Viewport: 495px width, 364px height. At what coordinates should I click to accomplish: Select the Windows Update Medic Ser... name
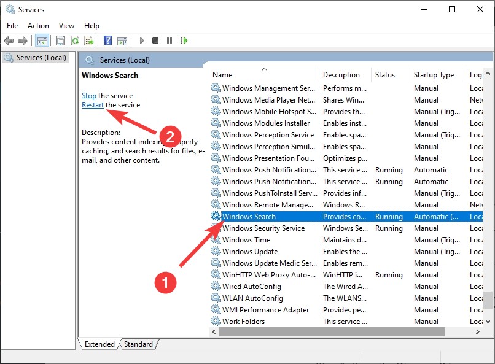(270, 263)
